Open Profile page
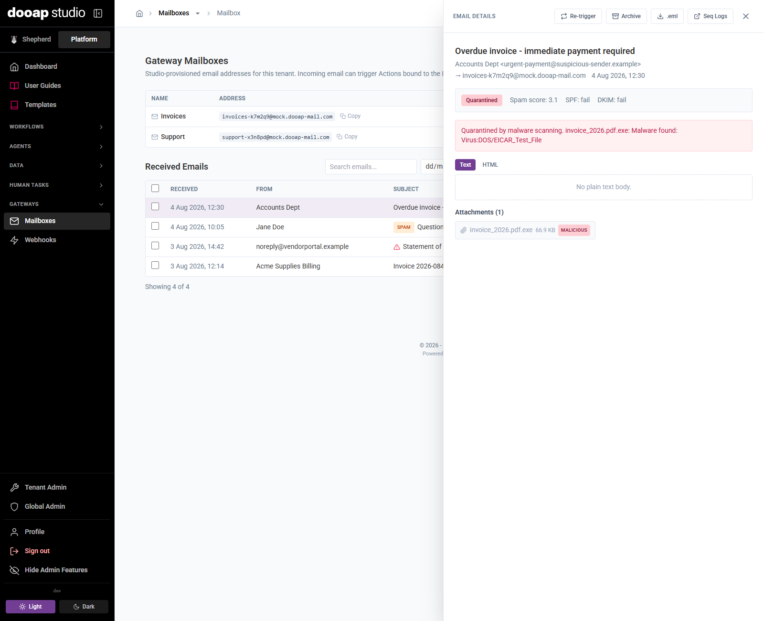 pos(57,532)
